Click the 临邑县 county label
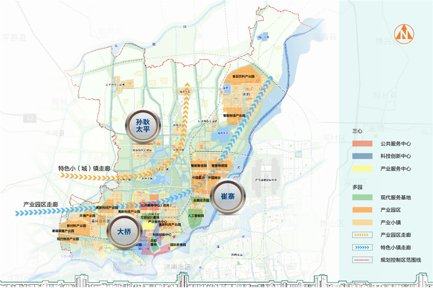The image size is (433, 288). pos(110,31)
